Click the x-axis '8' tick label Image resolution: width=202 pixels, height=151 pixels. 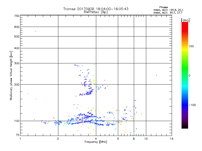(x=134, y=139)
